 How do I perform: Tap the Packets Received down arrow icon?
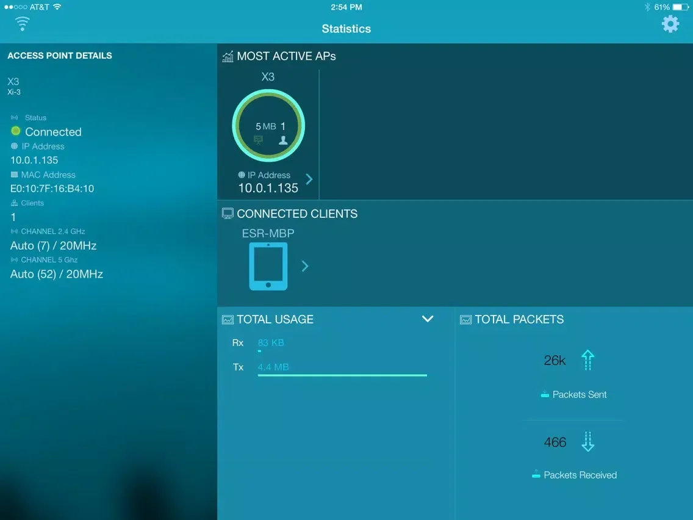click(x=588, y=442)
